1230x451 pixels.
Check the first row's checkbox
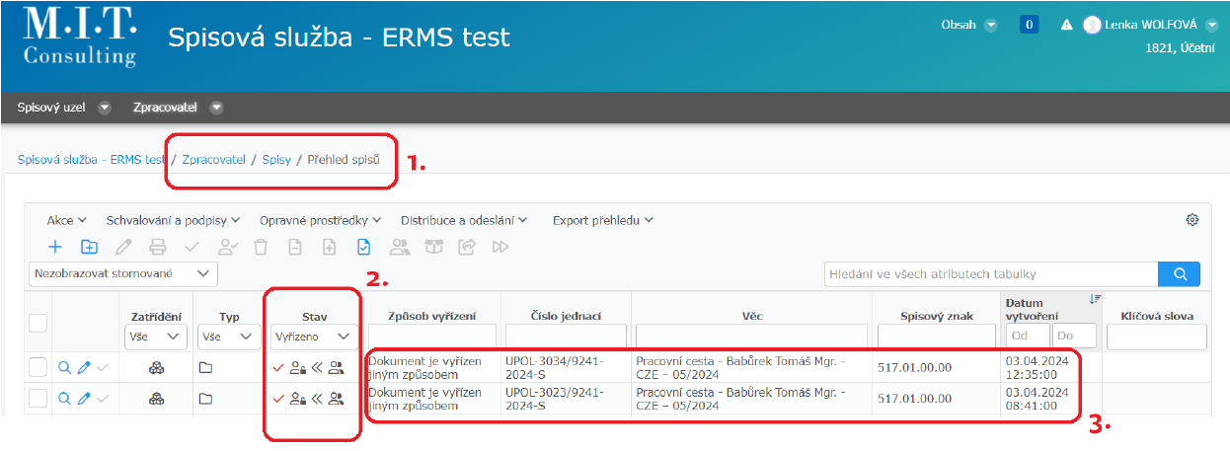pos(38,368)
